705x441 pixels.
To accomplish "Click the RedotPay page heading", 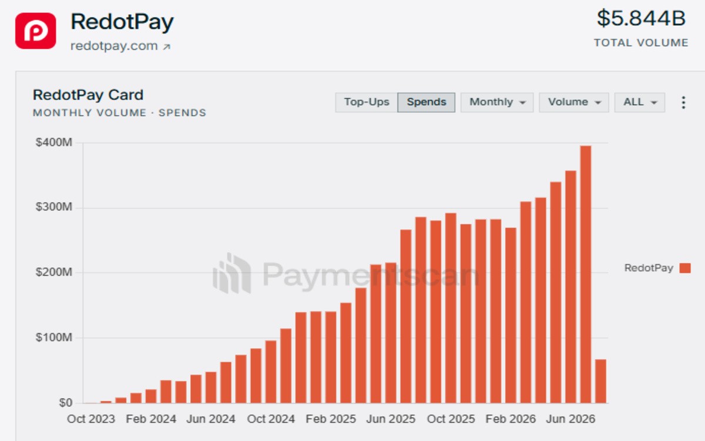I will pos(122,22).
